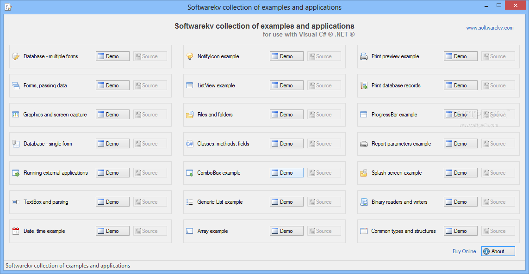529x274 pixels.
Task: Run Demo for TextBox and parsing
Action: tap(112, 202)
